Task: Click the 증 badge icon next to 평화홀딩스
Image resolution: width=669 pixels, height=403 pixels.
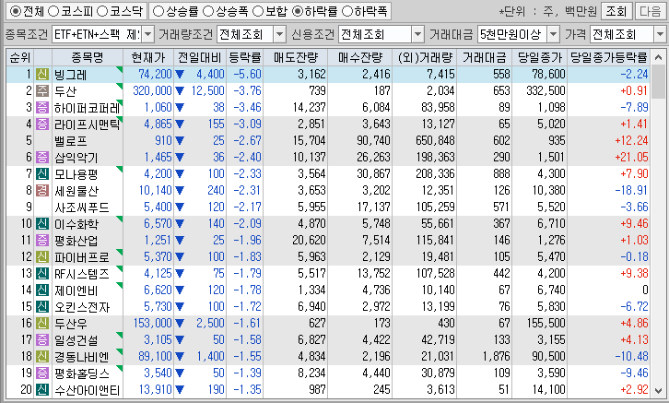Action: [41, 373]
